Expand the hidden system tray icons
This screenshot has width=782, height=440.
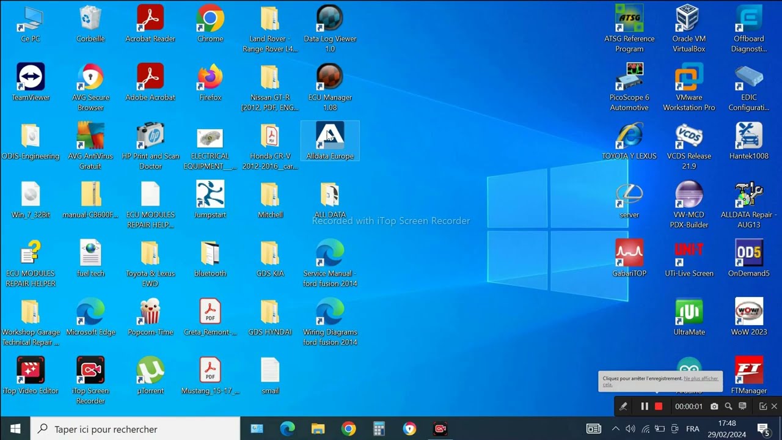pyautogui.click(x=616, y=429)
